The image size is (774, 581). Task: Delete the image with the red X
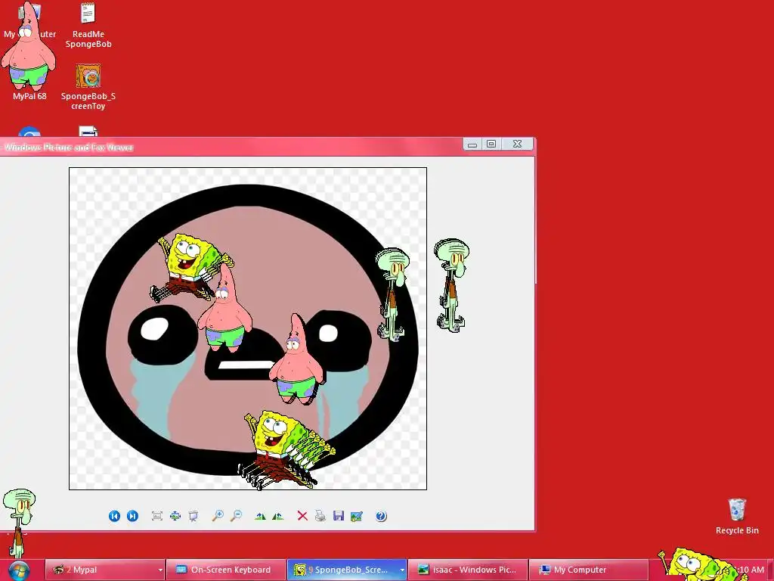pyautogui.click(x=302, y=516)
